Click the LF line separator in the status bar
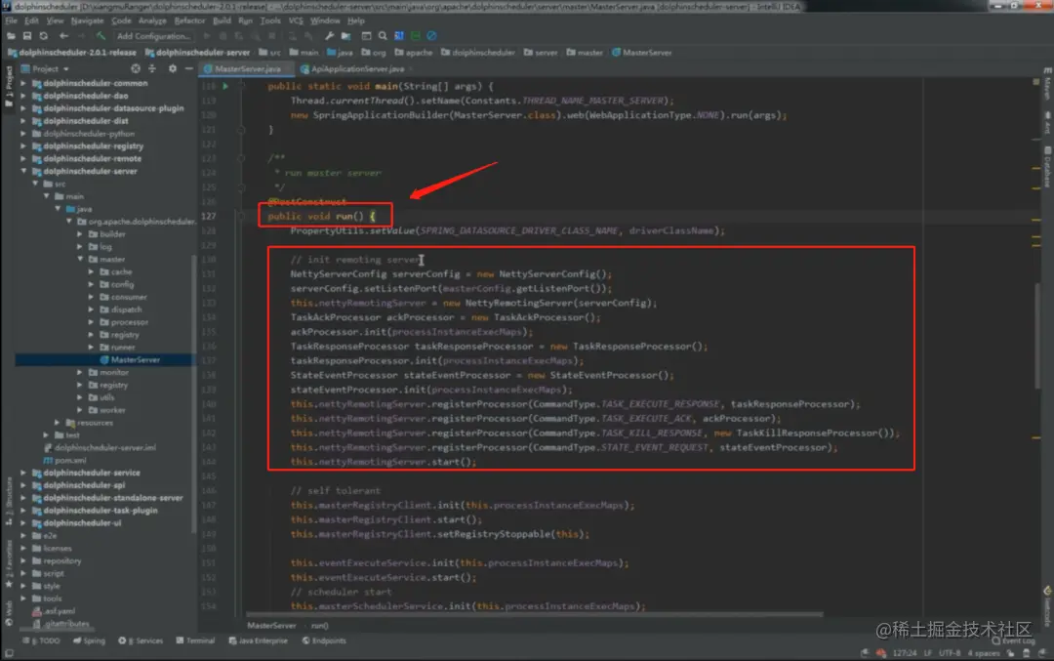This screenshot has width=1054, height=661. 928,653
